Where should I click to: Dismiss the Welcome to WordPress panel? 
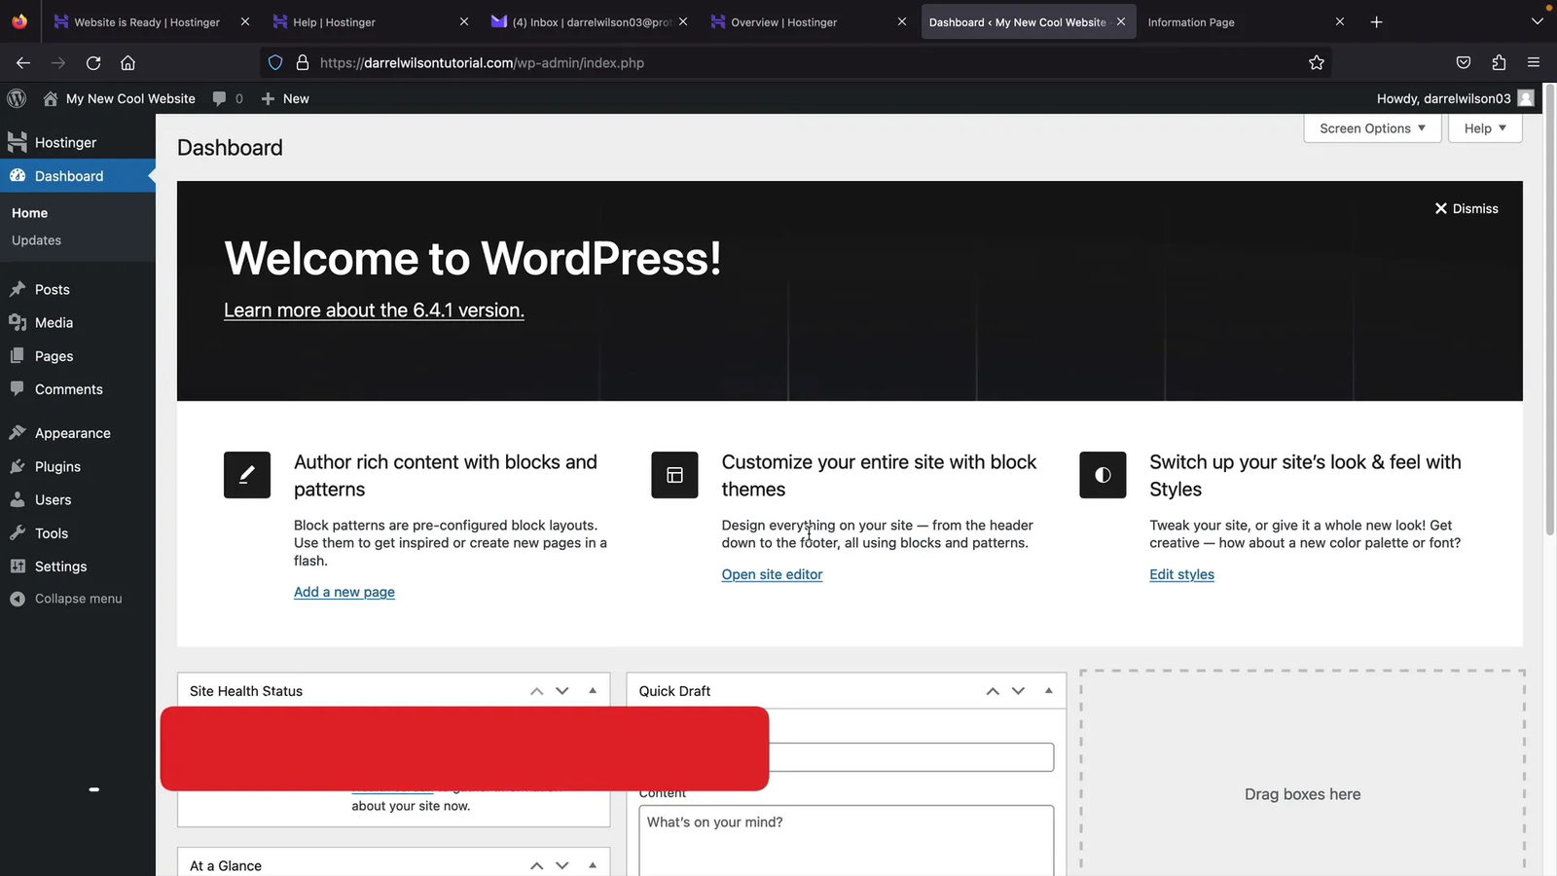[x=1466, y=208]
